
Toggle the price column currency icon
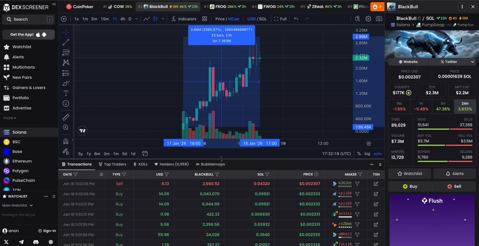[x=317, y=174]
